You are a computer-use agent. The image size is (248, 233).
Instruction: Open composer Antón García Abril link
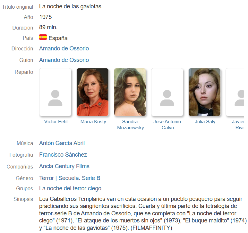(62, 143)
